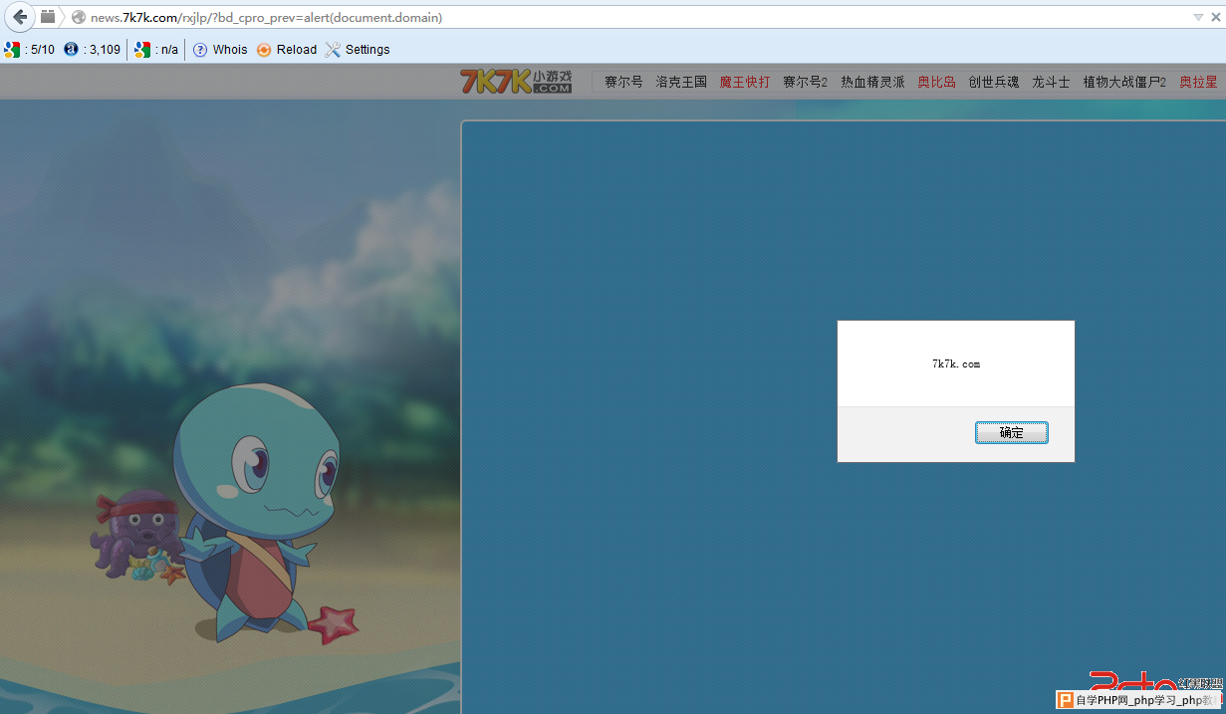Open the 龙斗士 nav link
Viewport: 1226px width, 714px height.
click(1051, 82)
